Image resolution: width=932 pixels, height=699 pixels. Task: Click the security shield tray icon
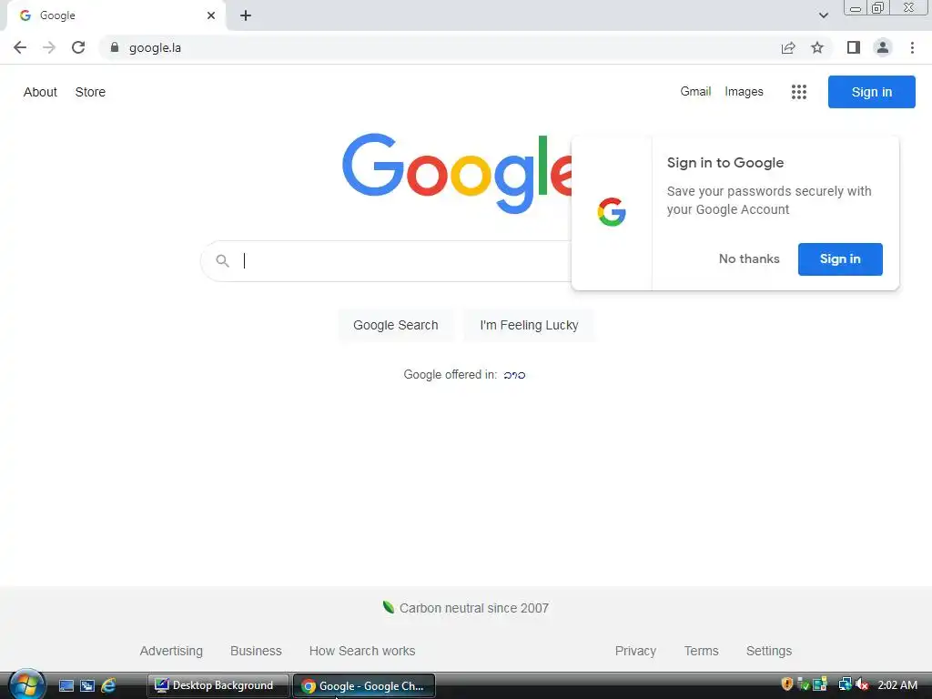[x=787, y=684]
